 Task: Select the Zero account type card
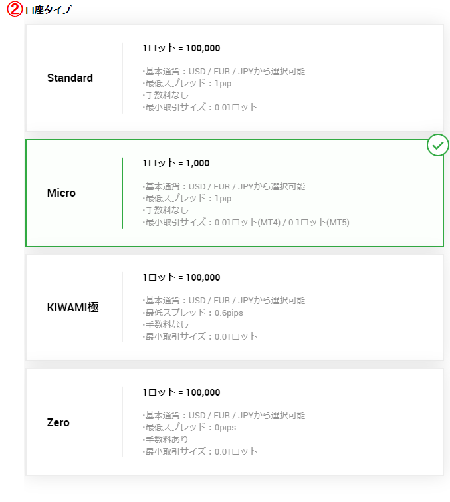pyautogui.click(x=234, y=422)
